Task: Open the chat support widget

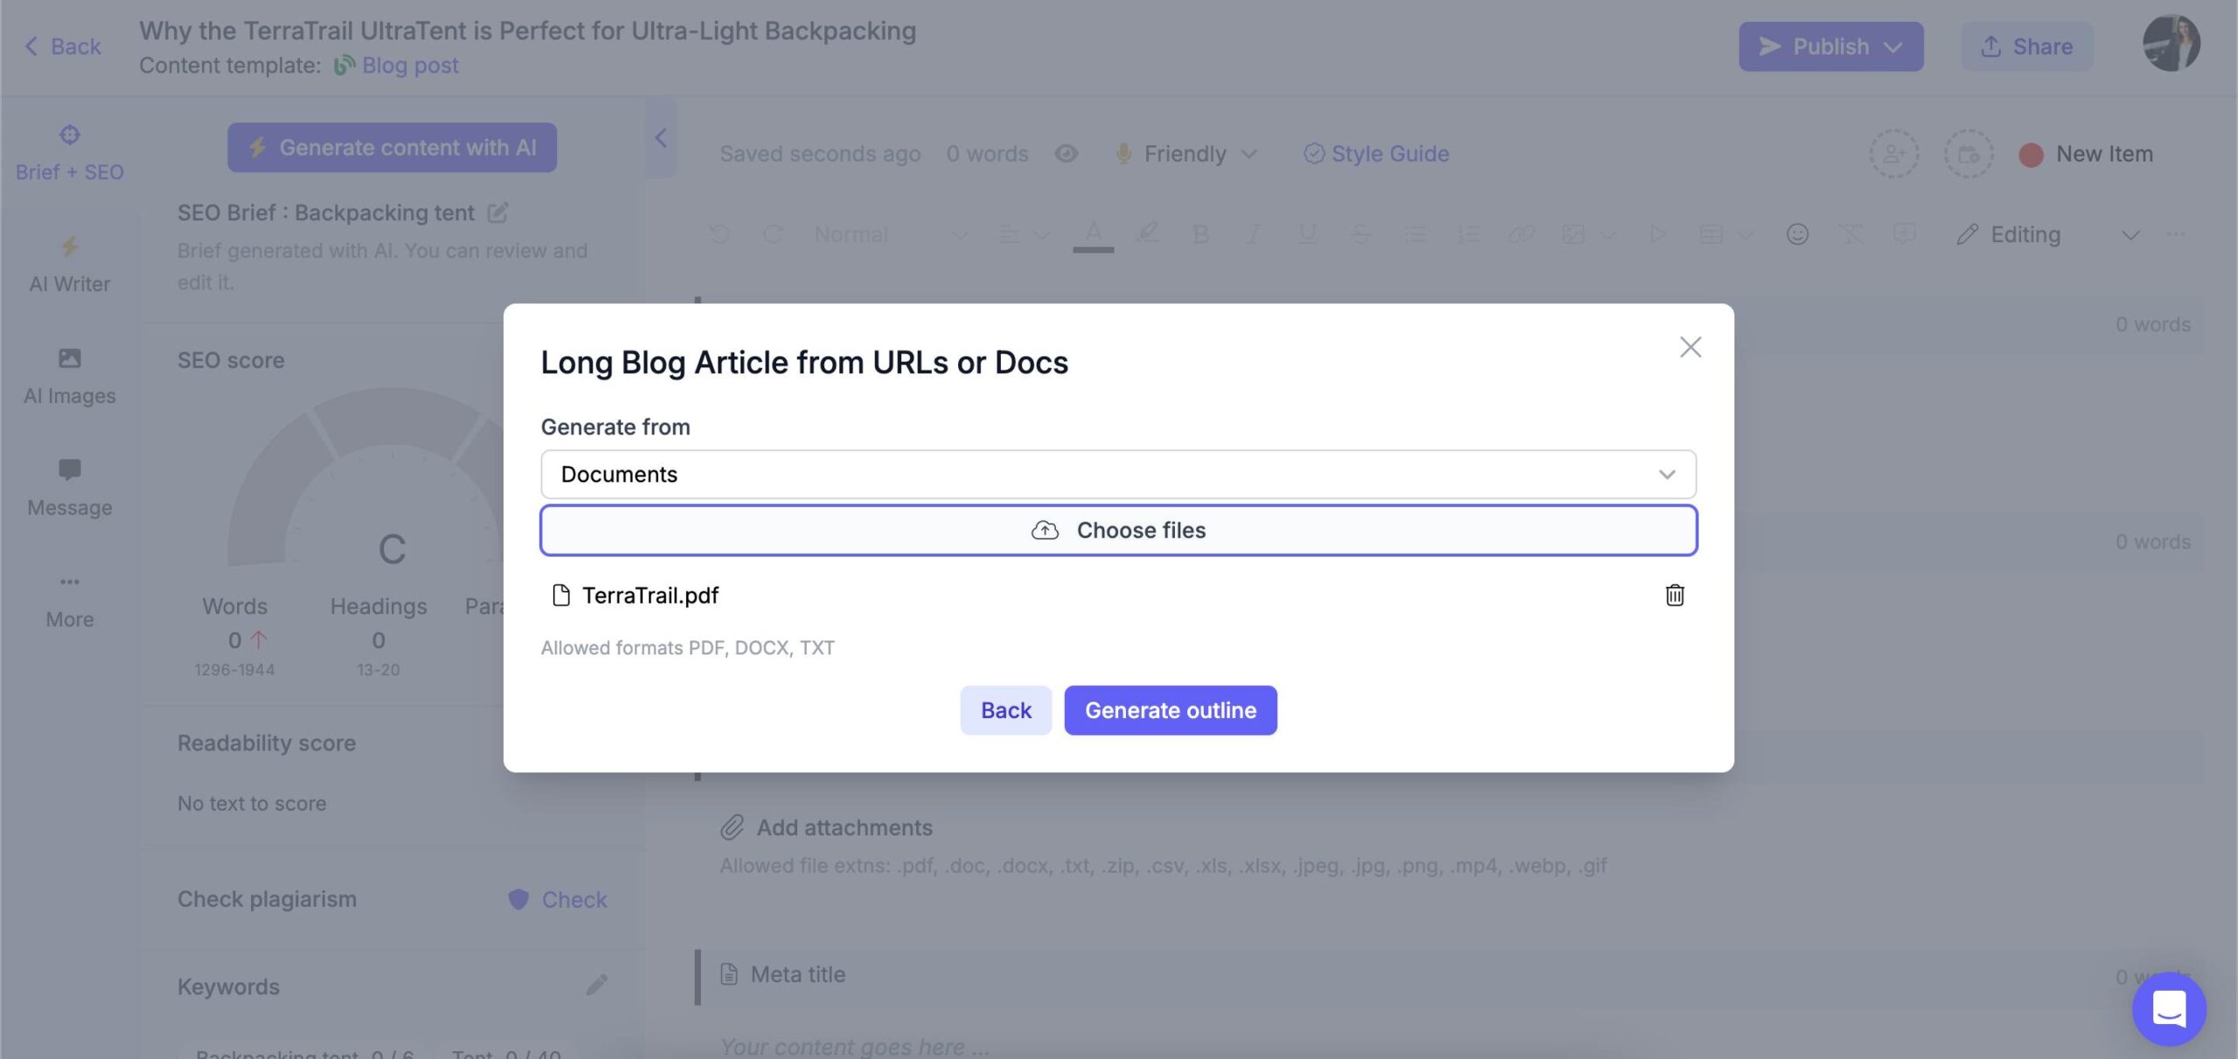Action: (2169, 1009)
